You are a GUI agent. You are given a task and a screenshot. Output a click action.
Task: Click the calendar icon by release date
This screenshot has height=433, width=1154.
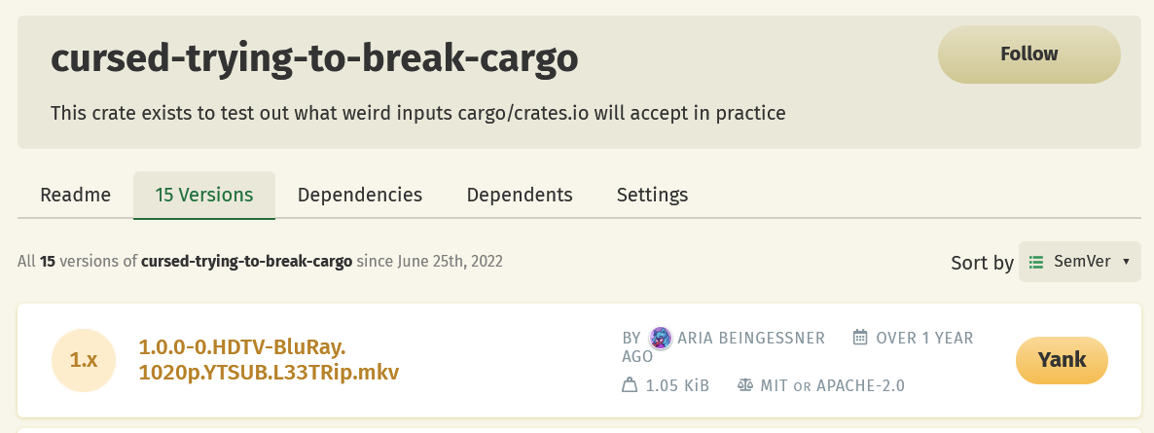click(x=860, y=338)
